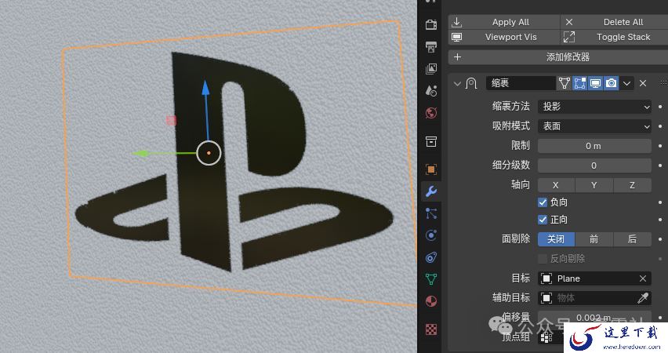Uncheck the 负向 checkbox
668x353 pixels.
543,202
